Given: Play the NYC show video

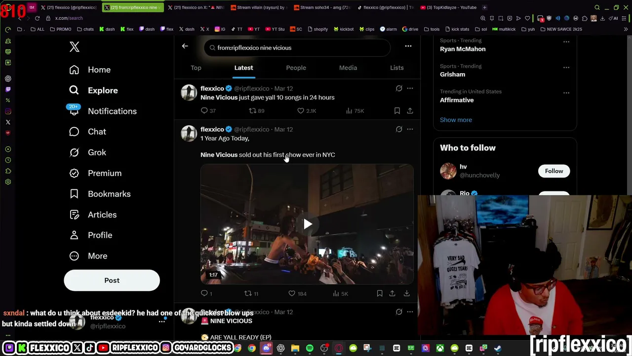Looking at the screenshot, I should 307,224.
